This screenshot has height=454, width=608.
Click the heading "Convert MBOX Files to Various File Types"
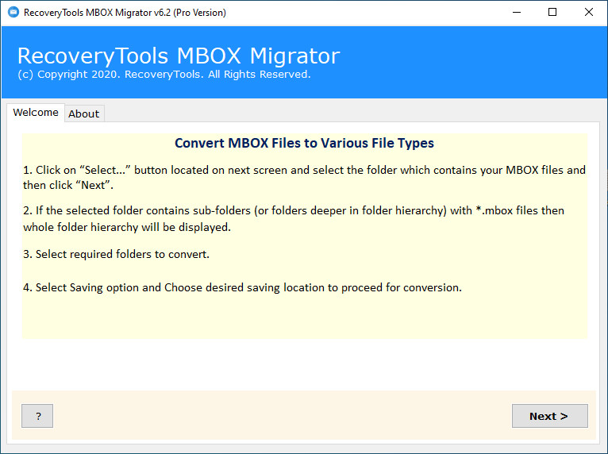tap(304, 143)
